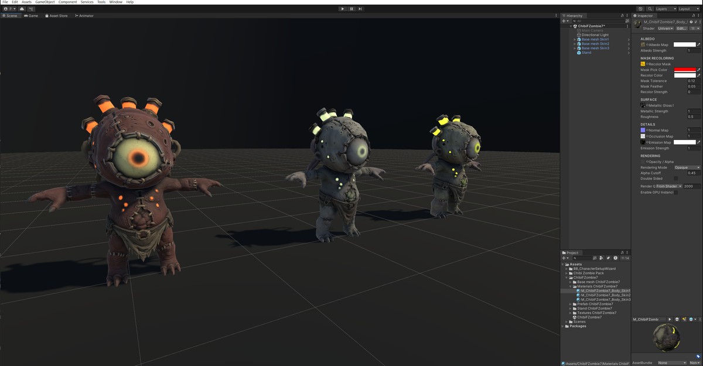This screenshot has height=366, width=703.
Task: Switch to the Asset Store tab
Action: point(56,16)
